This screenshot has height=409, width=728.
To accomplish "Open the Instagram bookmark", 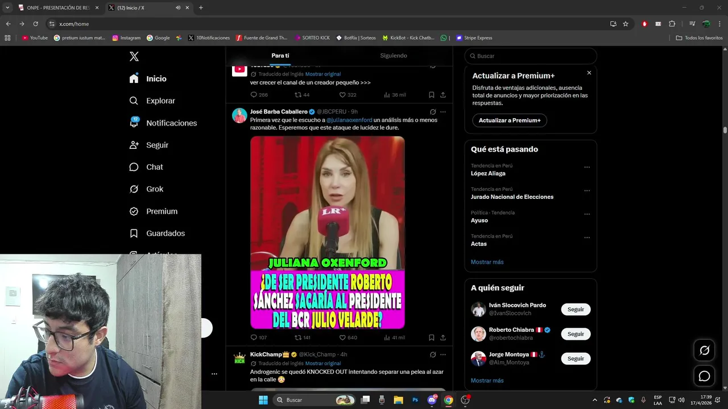I will [x=126, y=38].
